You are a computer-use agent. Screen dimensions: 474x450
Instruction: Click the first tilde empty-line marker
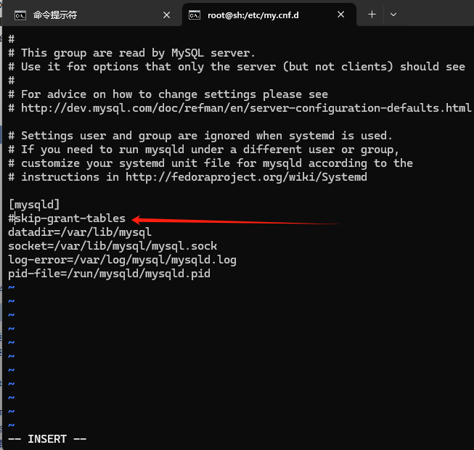pos(11,287)
